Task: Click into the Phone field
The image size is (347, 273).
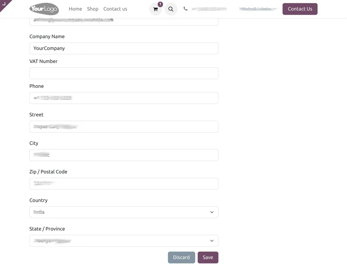Action: 124,98
